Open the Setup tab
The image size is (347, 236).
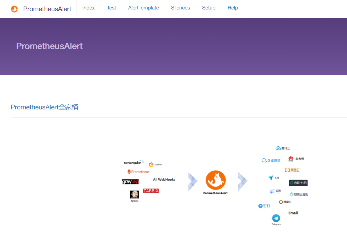pyautogui.click(x=209, y=8)
